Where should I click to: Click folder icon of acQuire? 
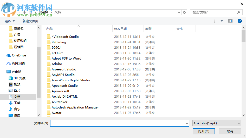(x=49, y=53)
